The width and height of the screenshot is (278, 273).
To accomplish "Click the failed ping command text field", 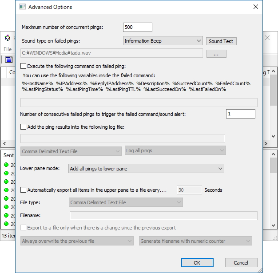I will tap(139, 103).
